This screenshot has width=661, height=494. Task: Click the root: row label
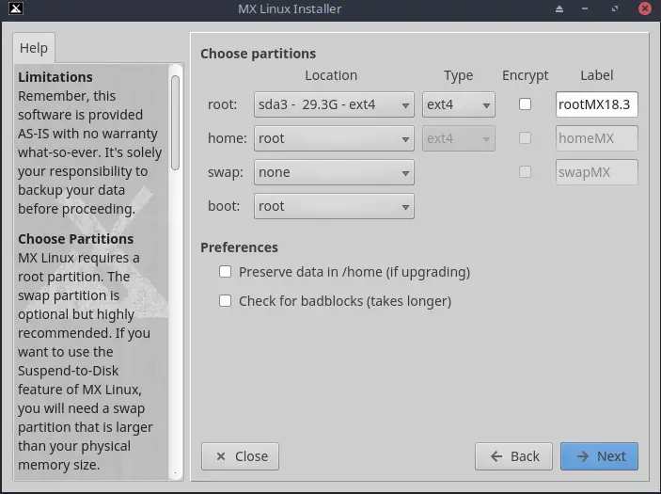[223, 104]
